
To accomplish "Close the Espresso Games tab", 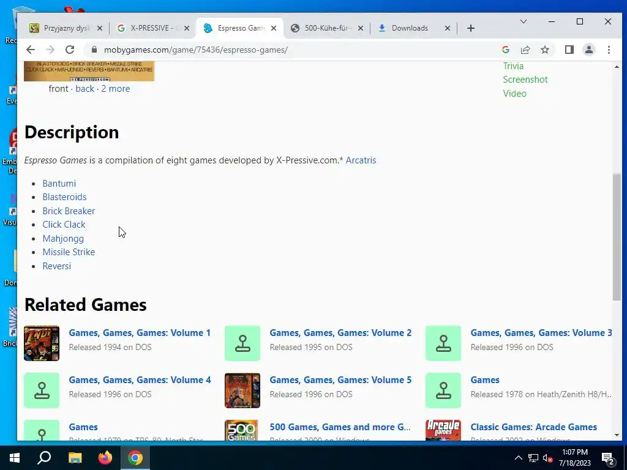I will click(274, 28).
